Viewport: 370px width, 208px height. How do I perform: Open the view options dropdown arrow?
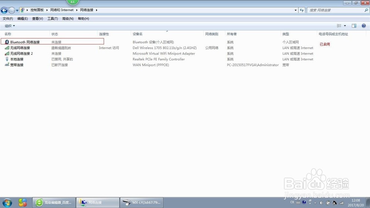tap(345, 26)
